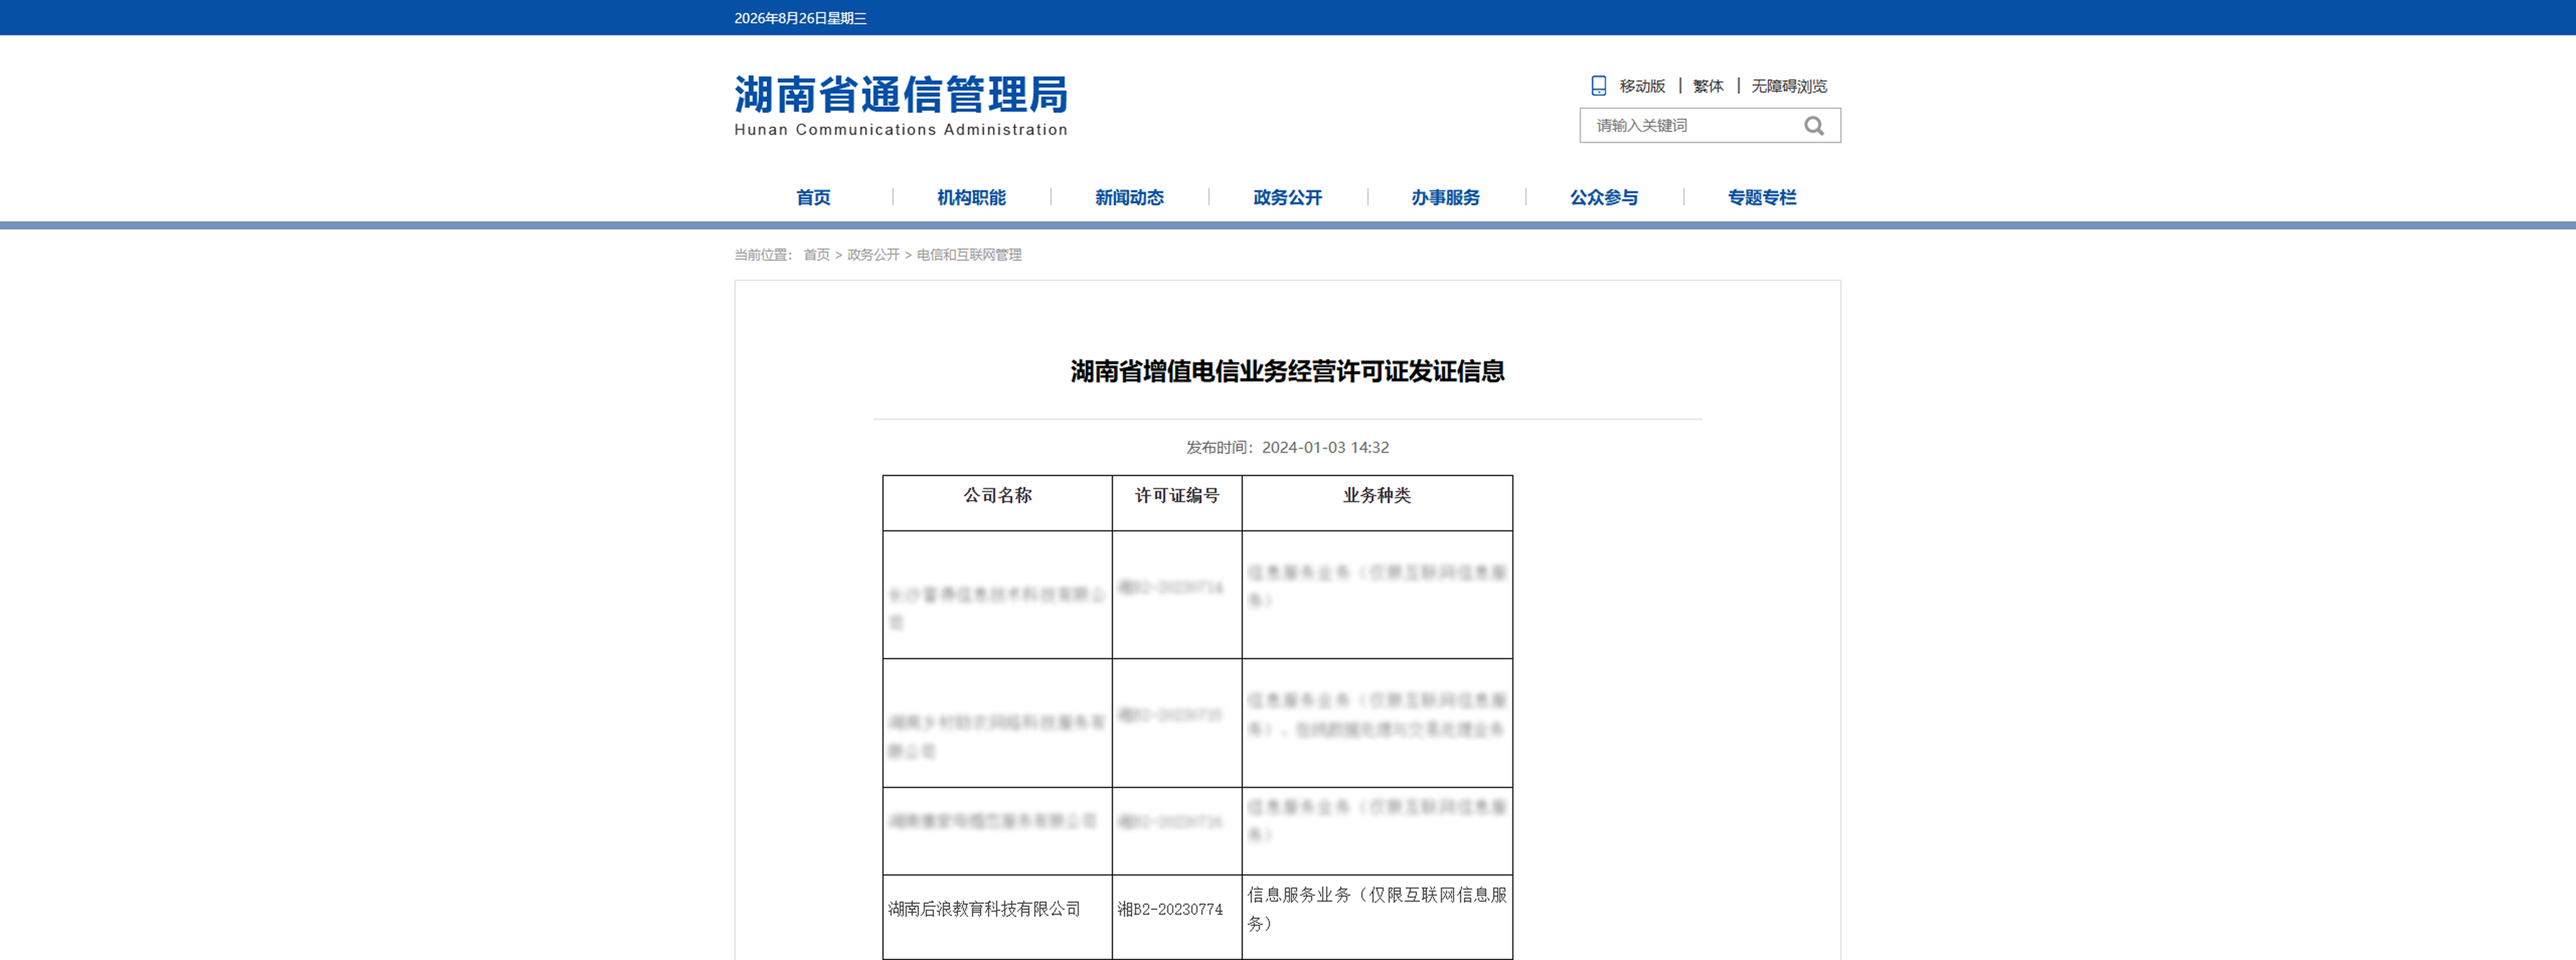Click the date text 2026年8月26日星期三

[800, 18]
